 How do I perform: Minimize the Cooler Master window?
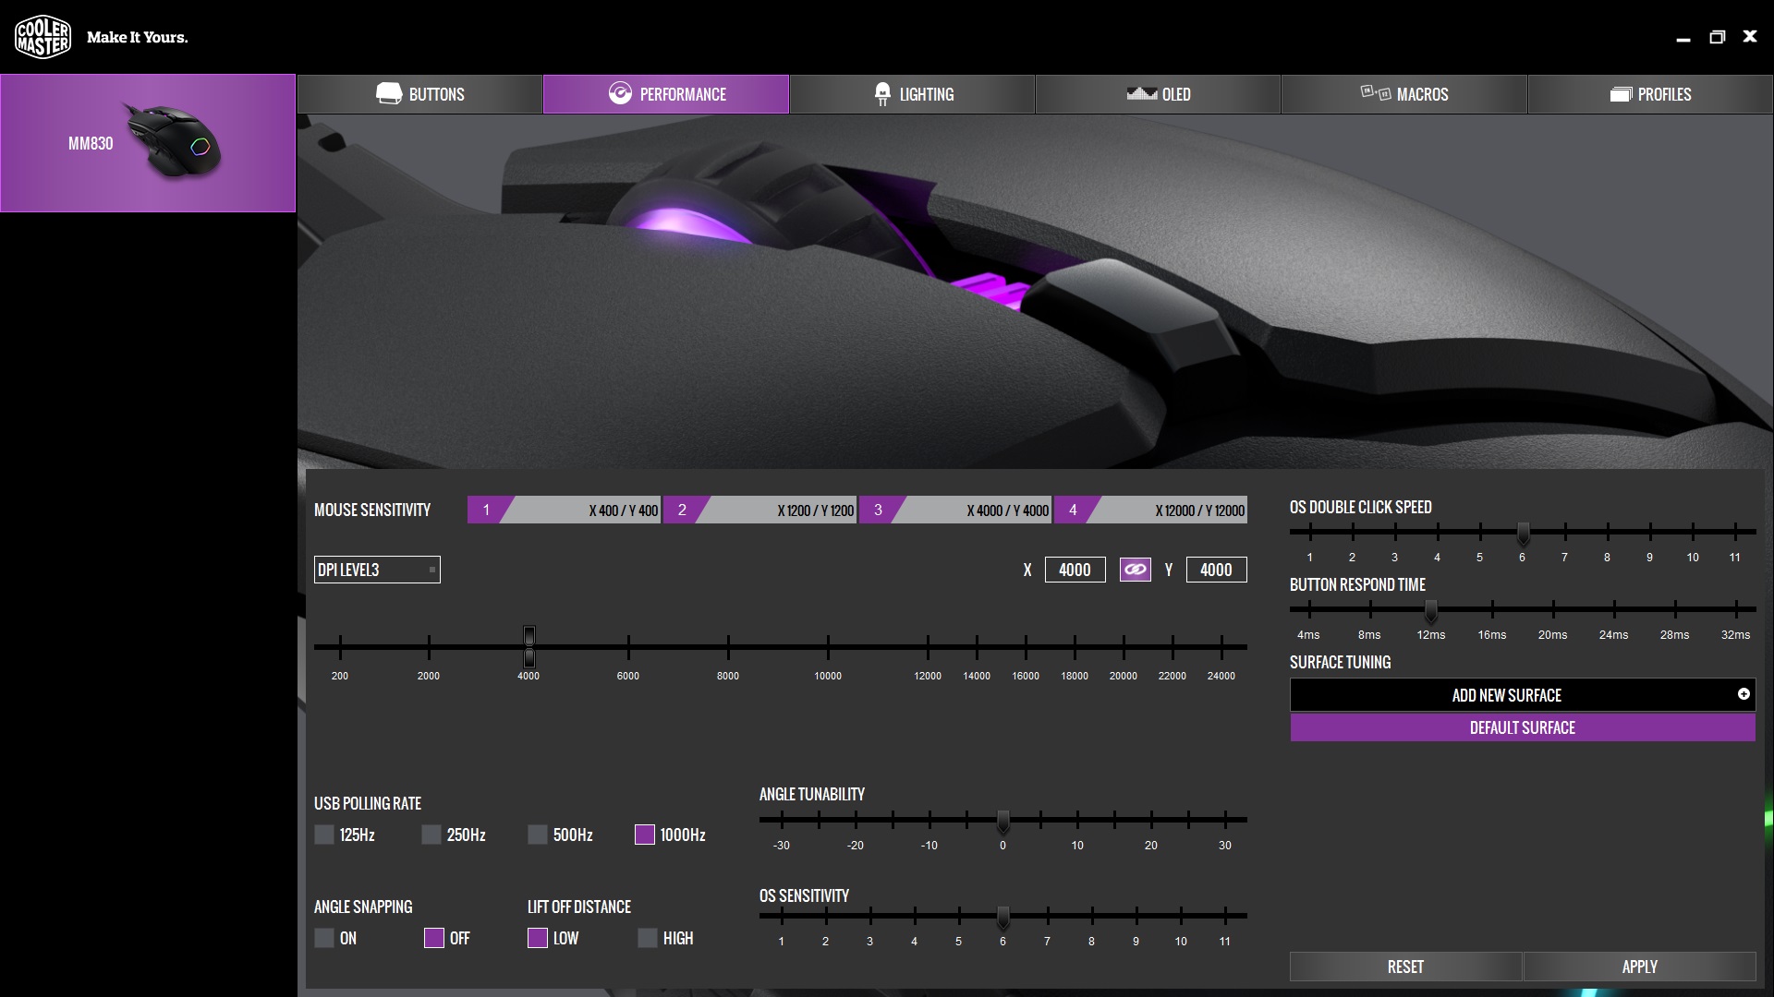(x=1683, y=38)
